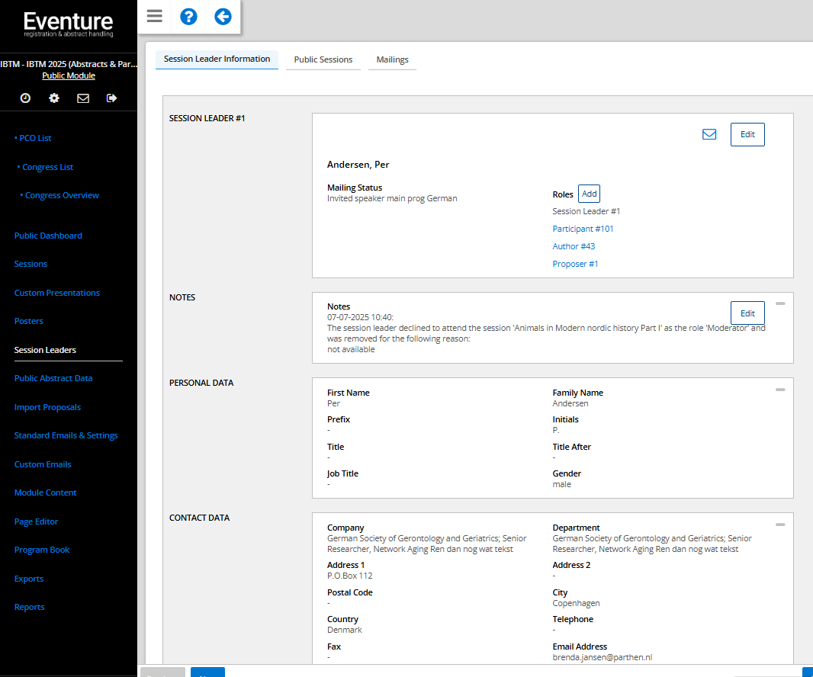Go to Program Book in sidebar
813x677 pixels.
point(42,550)
